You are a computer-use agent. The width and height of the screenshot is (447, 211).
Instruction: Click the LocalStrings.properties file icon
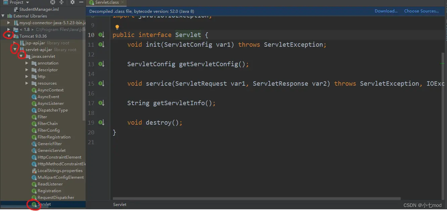pyautogui.click(x=34, y=171)
